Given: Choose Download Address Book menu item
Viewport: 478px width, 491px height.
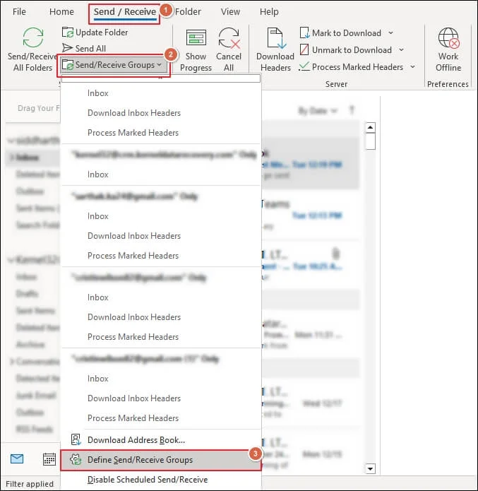Looking at the screenshot, I should tap(161, 439).
